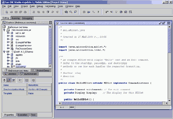The width and height of the screenshot is (173, 119).
Task: Click the Source Editor undock window icon
Action: pyautogui.click(x=164, y=23)
